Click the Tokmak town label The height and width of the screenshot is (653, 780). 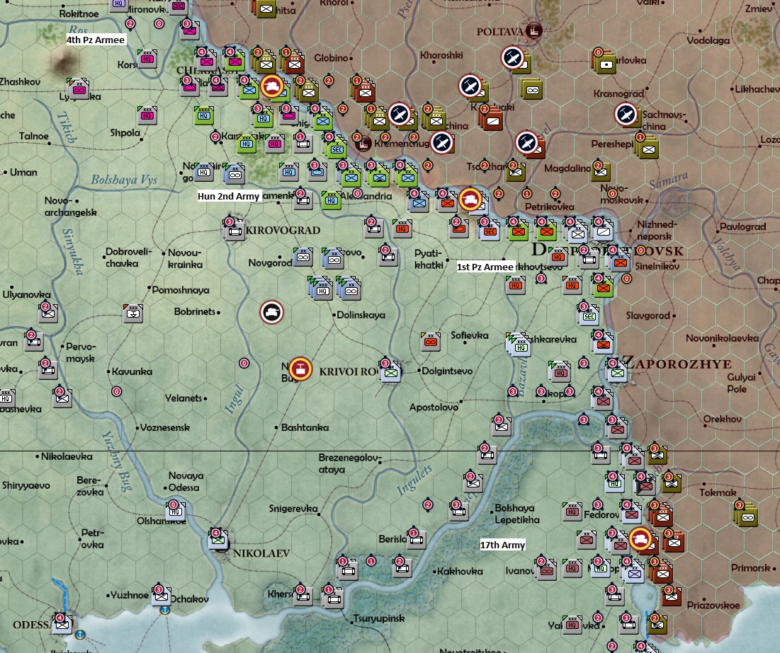pos(718,492)
